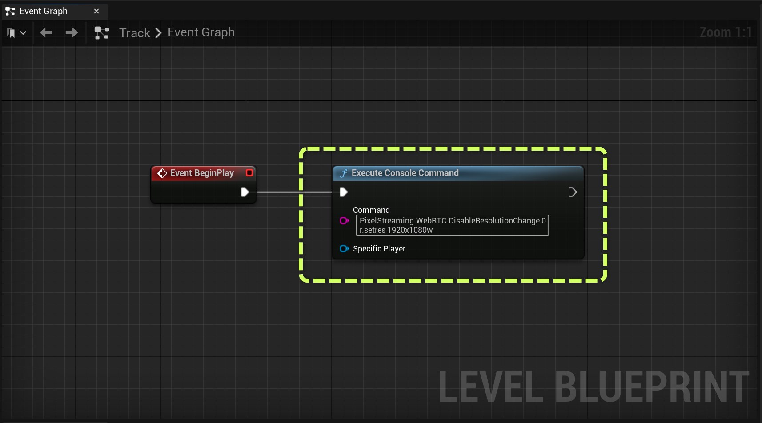Screen dimensions: 762x423
Task: Click the magenta Command string pin
Action: click(344, 221)
